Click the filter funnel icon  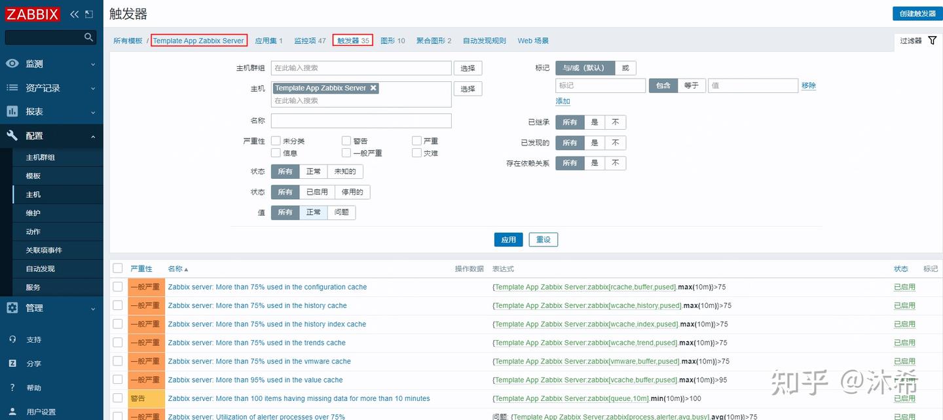pos(933,41)
